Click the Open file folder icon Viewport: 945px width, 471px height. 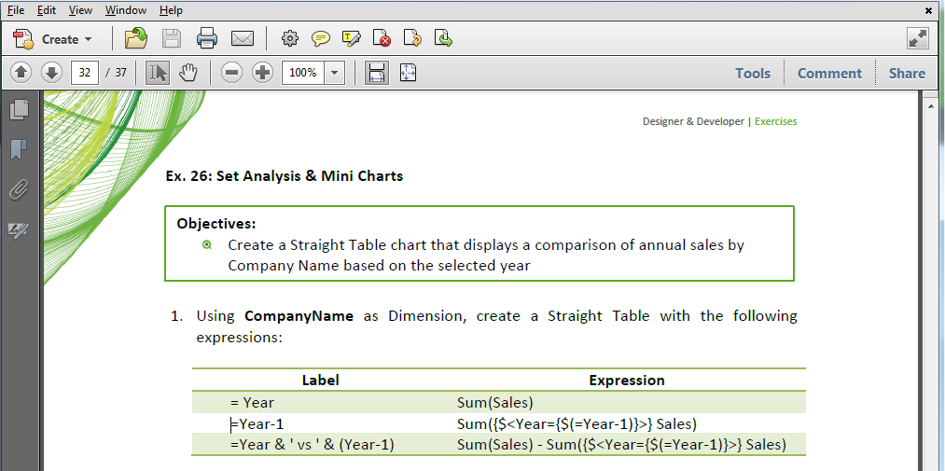pos(136,39)
